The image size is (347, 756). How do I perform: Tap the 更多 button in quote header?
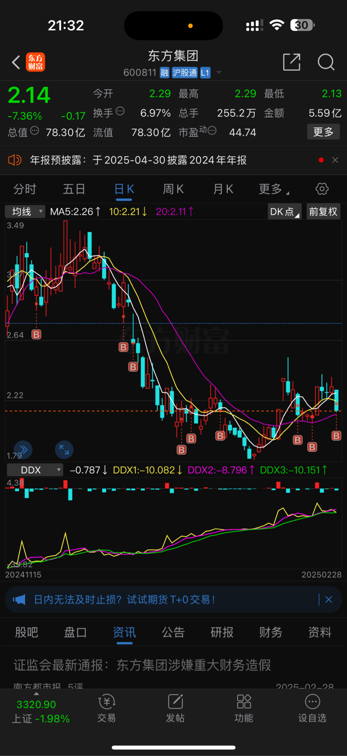click(324, 132)
